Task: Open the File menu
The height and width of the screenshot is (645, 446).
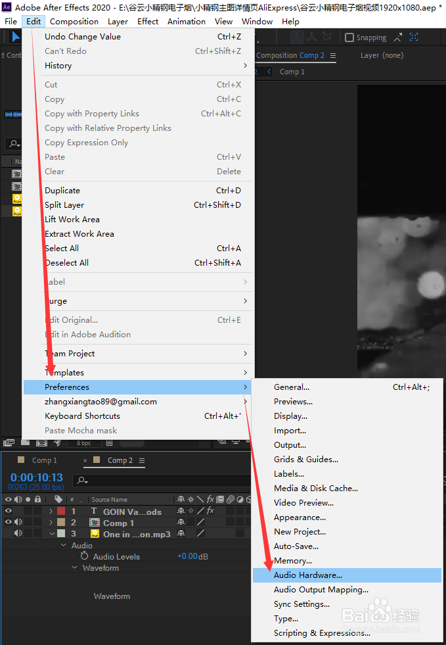Action: pyautogui.click(x=11, y=22)
